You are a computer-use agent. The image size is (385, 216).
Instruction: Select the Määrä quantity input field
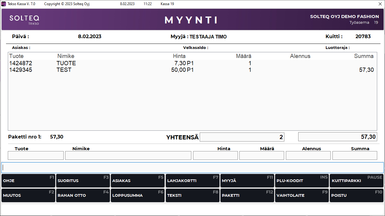click(x=262, y=156)
